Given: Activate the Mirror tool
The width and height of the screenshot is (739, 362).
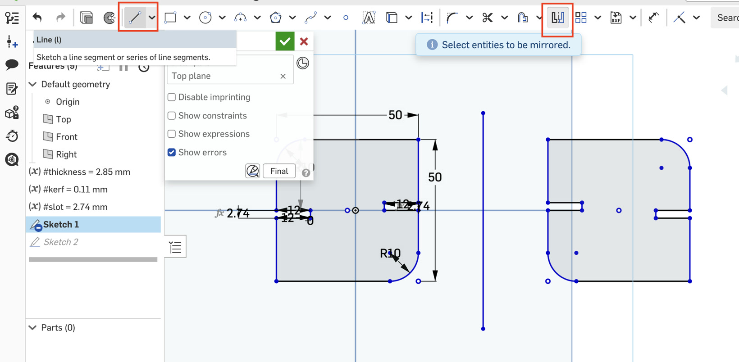Looking at the screenshot, I should coord(558,18).
